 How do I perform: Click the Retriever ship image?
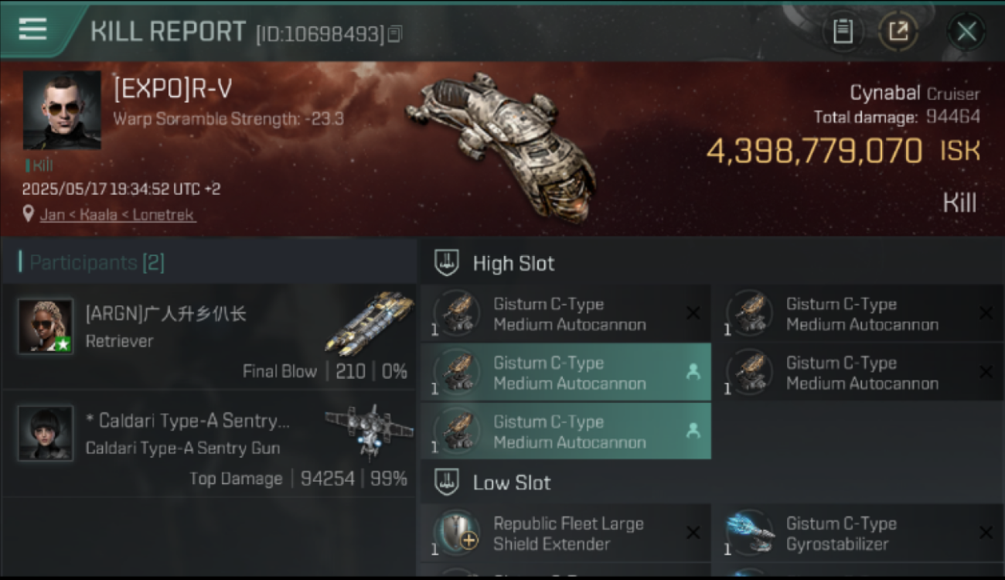click(x=369, y=323)
